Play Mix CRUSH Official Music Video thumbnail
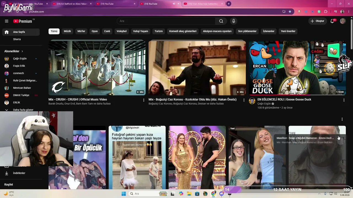353x198 pixels. (97, 68)
